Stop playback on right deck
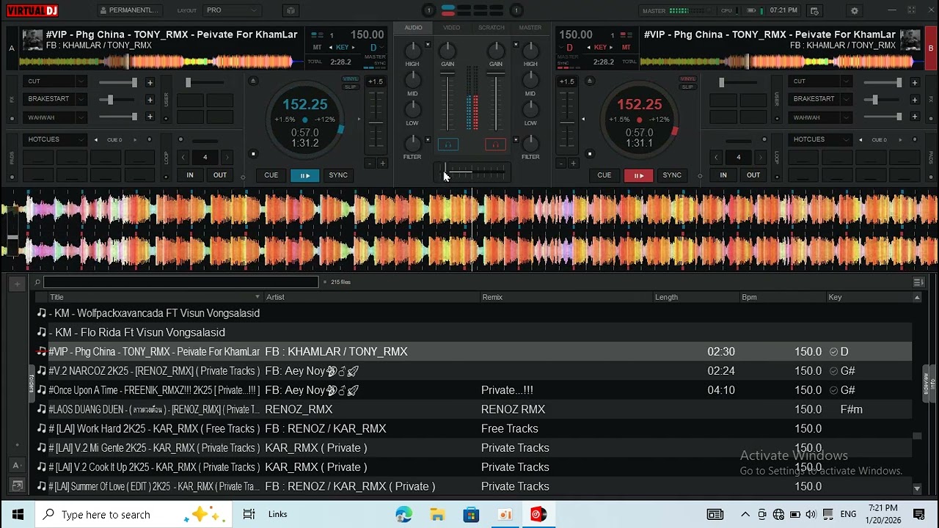Viewport: 939px width, 528px height. click(589, 154)
